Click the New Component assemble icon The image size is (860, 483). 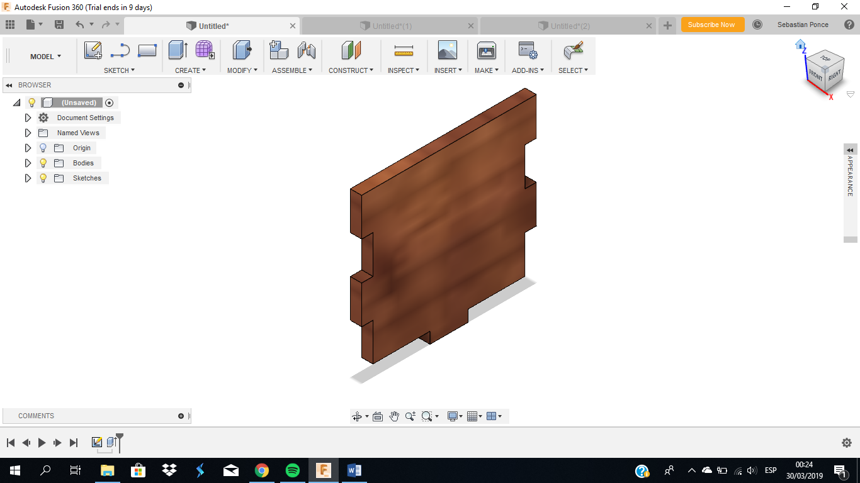pos(278,50)
